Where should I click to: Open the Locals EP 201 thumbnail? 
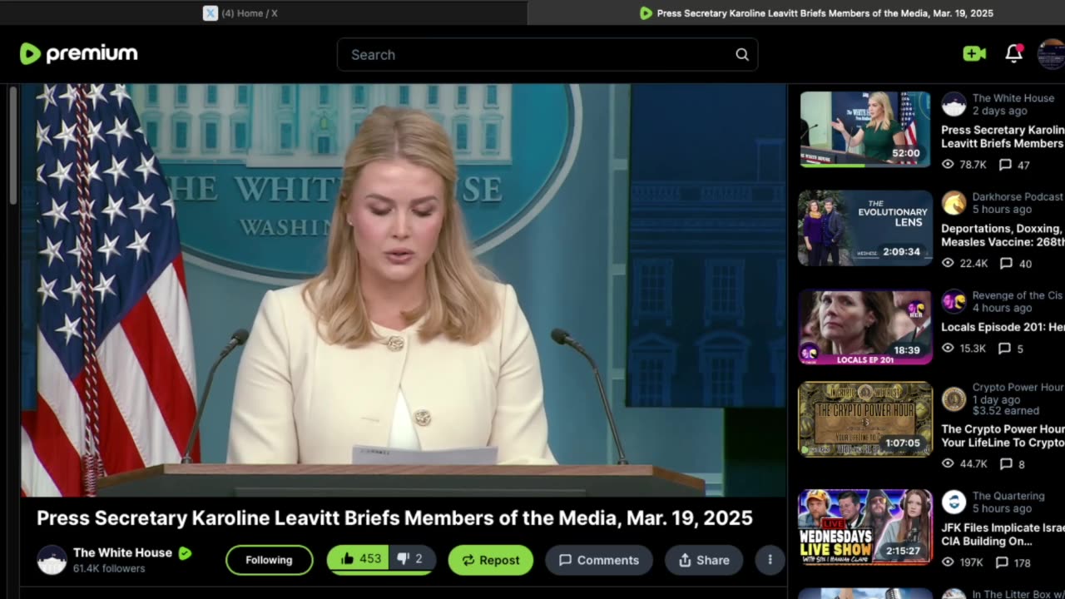(x=865, y=327)
